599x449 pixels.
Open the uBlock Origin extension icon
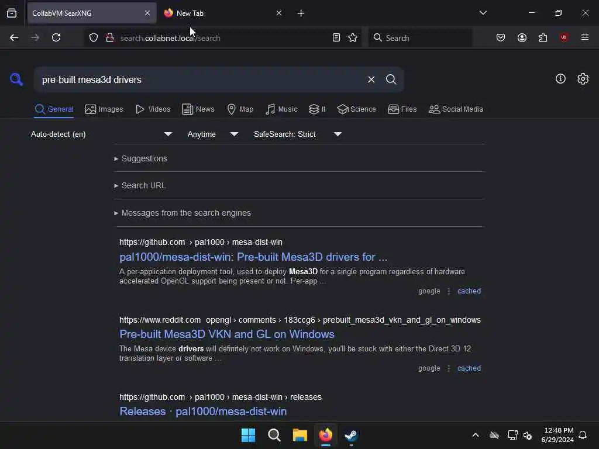(x=564, y=38)
